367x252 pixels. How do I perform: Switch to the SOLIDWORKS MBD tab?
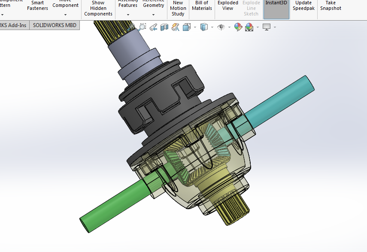54,25
